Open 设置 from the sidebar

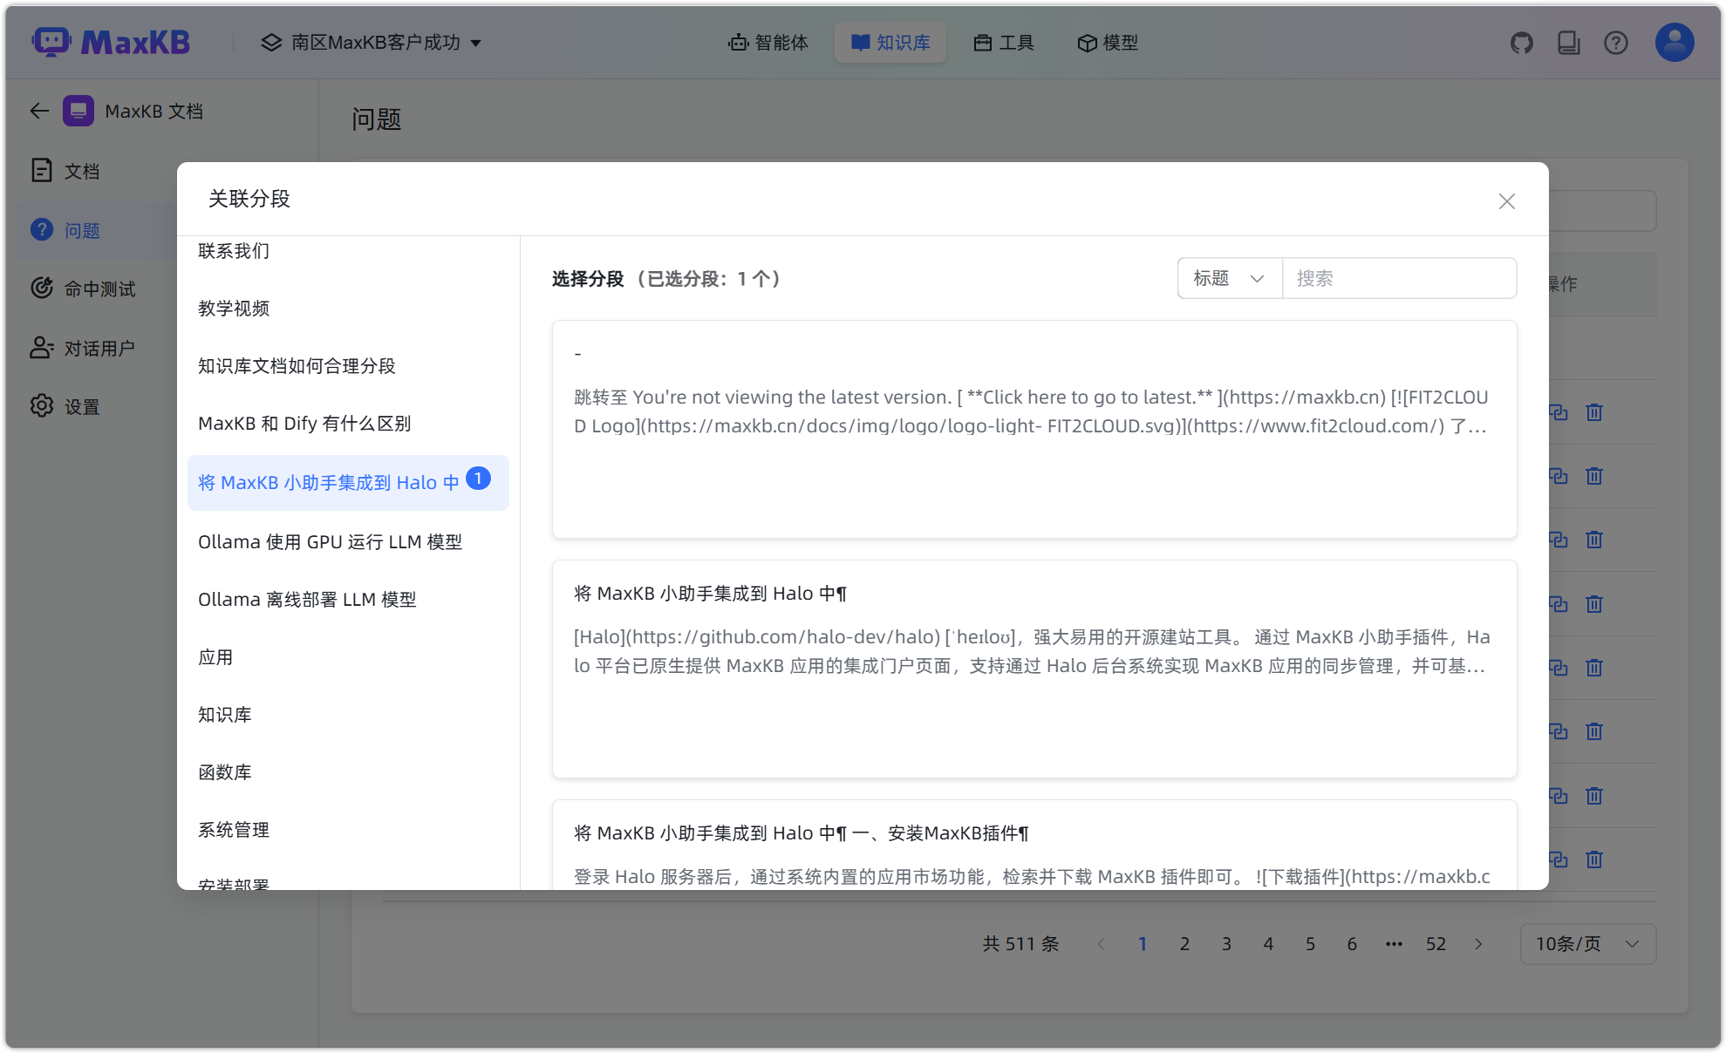(82, 405)
